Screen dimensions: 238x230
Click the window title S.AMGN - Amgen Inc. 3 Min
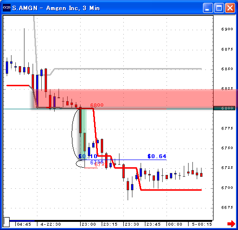56,8
